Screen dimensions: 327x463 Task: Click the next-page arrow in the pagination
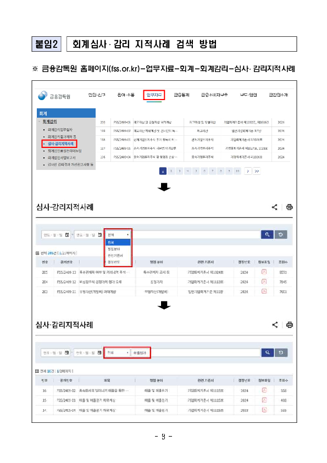coord(248,171)
